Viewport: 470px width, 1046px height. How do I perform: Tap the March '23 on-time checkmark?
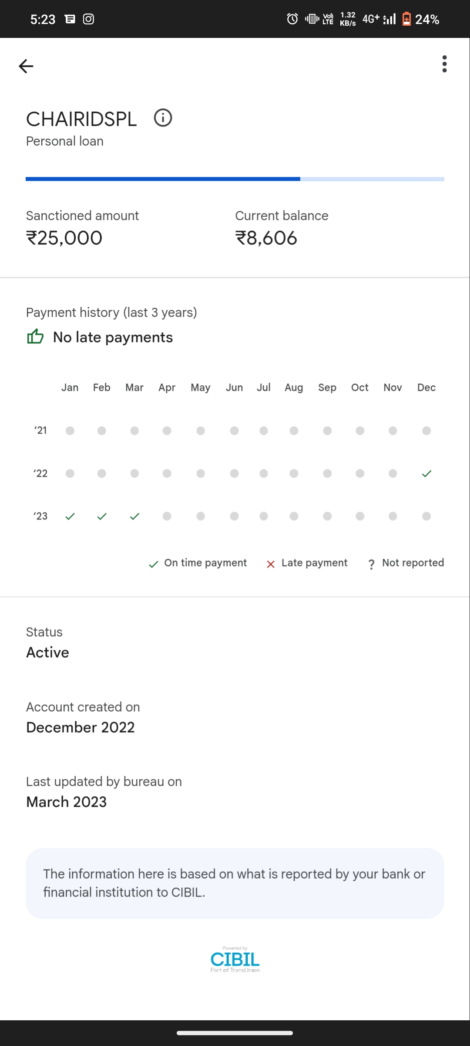(x=134, y=516)
